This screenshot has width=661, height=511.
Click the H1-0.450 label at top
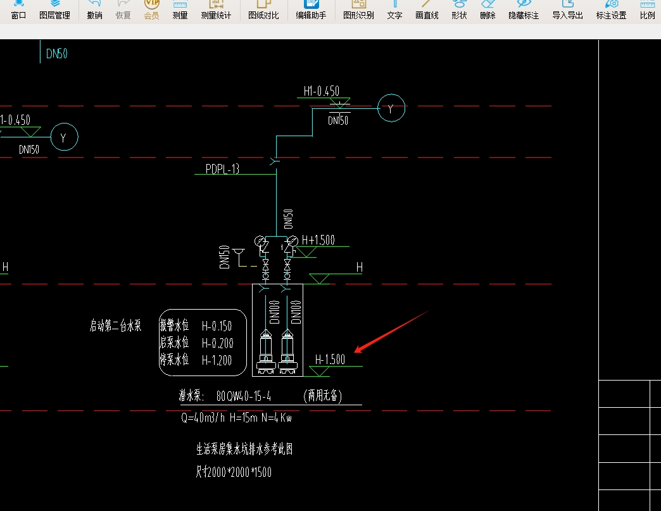321,91
